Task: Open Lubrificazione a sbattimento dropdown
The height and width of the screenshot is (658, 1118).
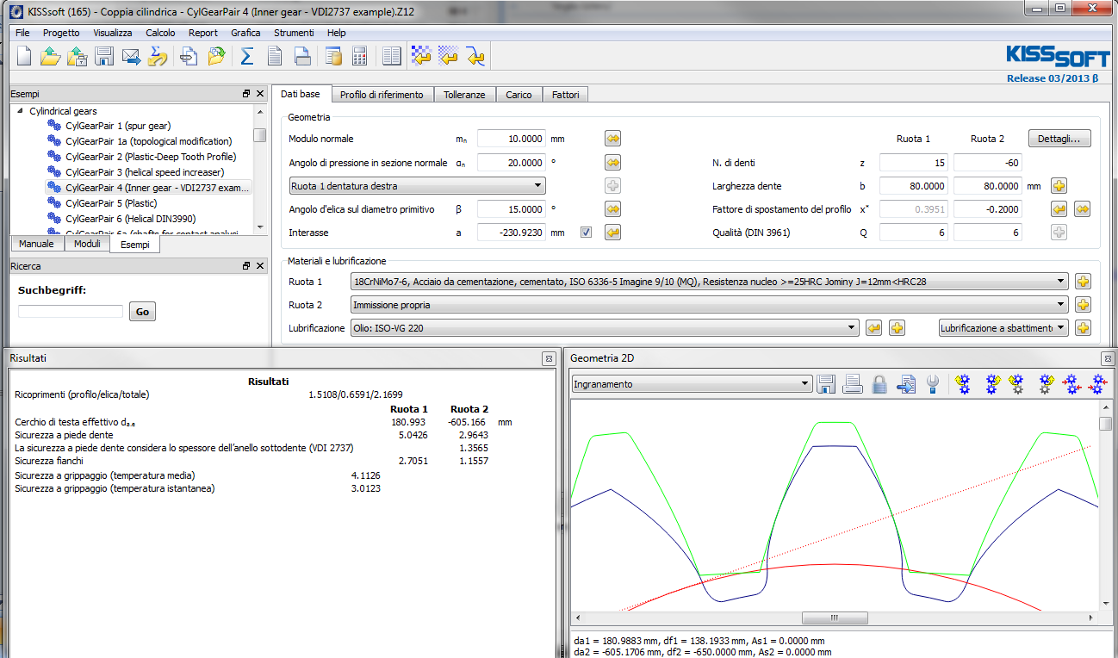Action: point(1003,328)
